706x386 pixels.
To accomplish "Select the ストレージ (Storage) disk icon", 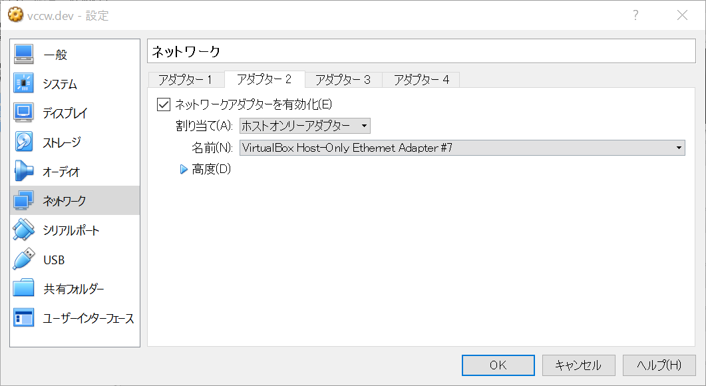I will (x=23, y=142).
